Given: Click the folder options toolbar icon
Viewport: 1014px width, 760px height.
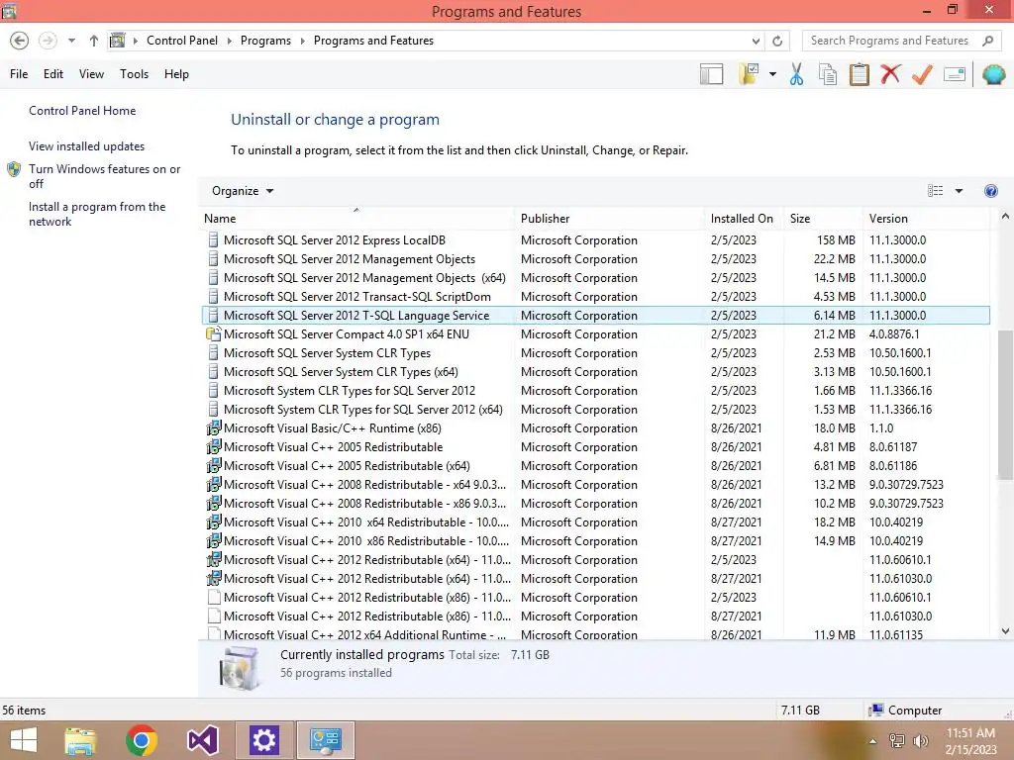Looking at the screenshot, I should click(x=749, y=74).
